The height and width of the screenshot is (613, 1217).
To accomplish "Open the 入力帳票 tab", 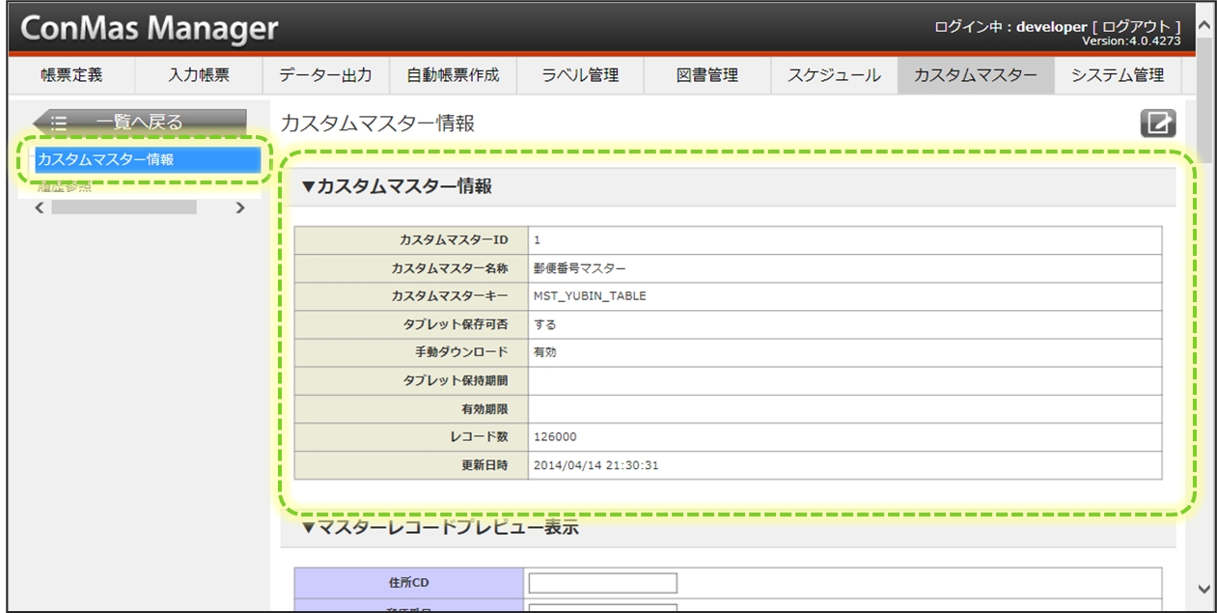I will click(199, 75).
